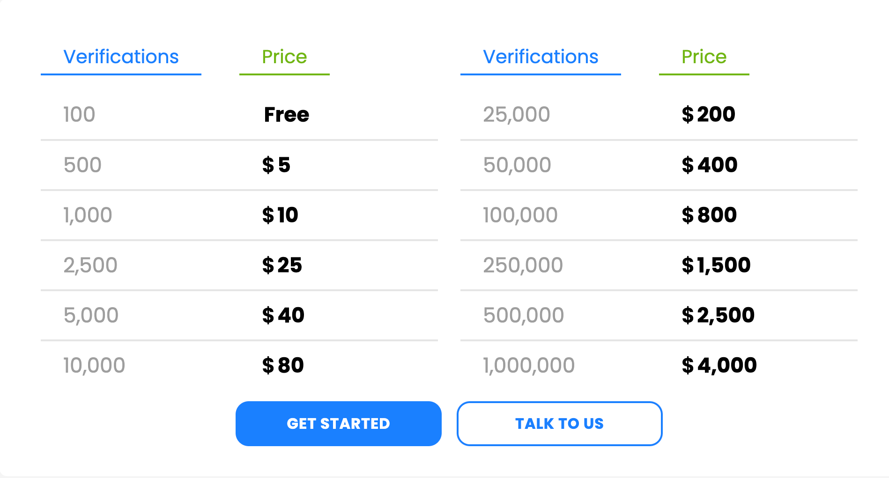889x478 pixels.
Task: Select the 500,000 verifications entry
Action: coord(523,316)
